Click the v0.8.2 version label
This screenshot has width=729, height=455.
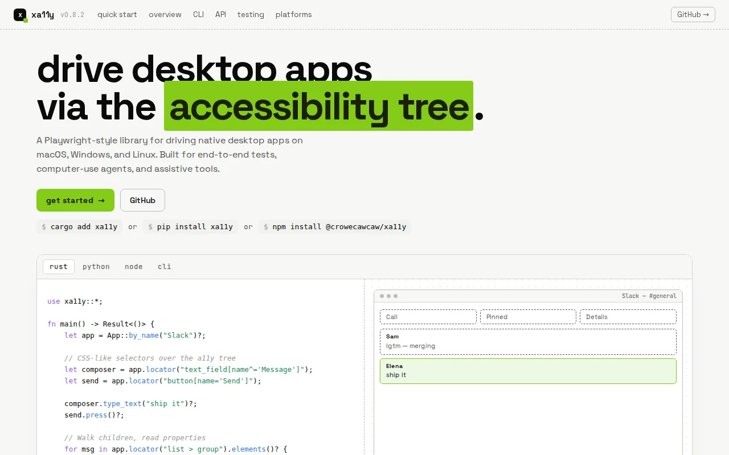click(72, 15)
